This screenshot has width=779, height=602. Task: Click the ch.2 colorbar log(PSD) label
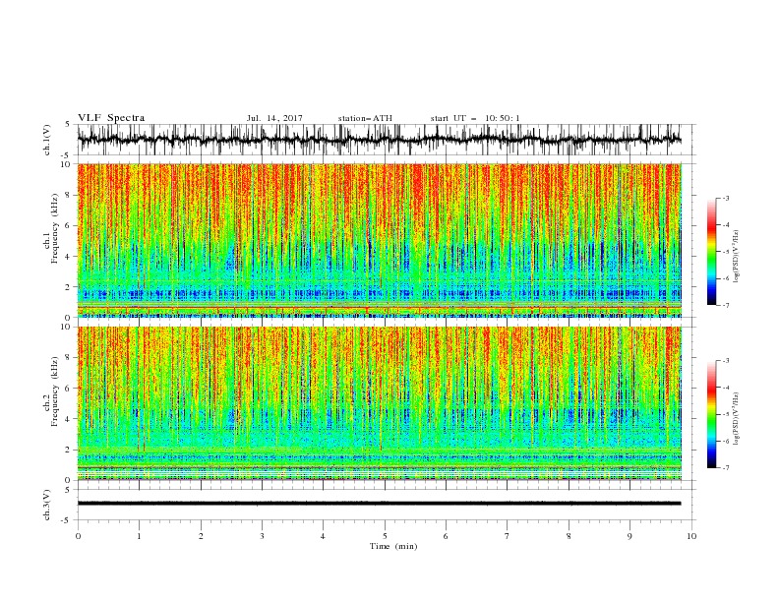(737, 419)
